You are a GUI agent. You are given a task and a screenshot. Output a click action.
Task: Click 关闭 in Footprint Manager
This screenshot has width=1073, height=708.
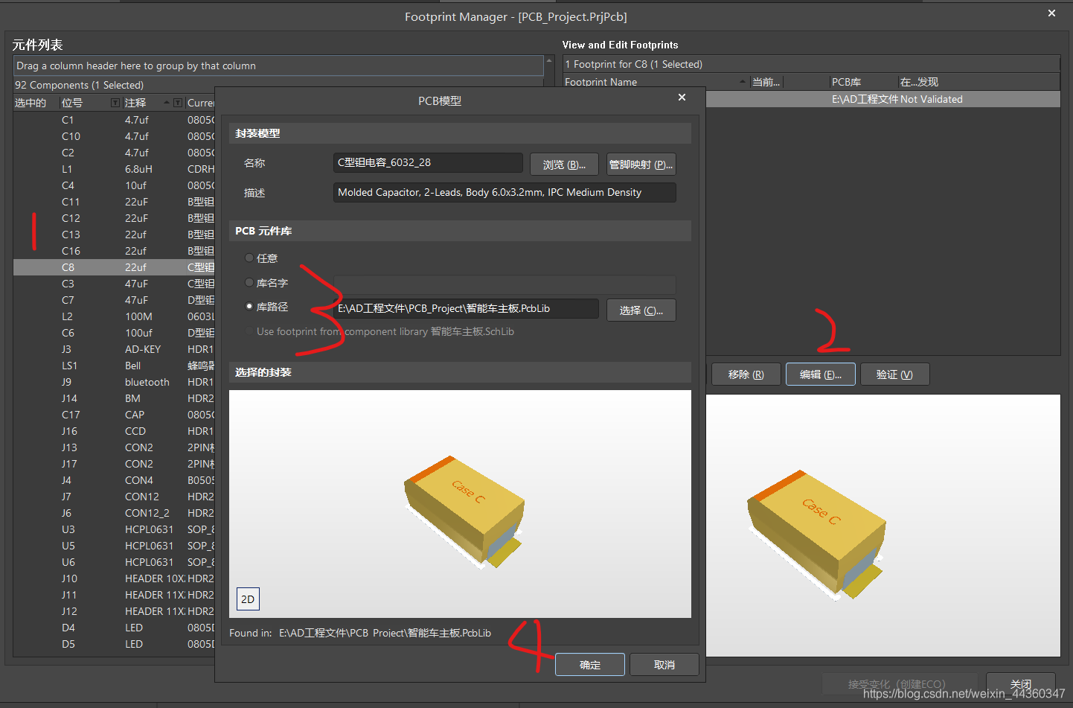(x=1021, y=683)
